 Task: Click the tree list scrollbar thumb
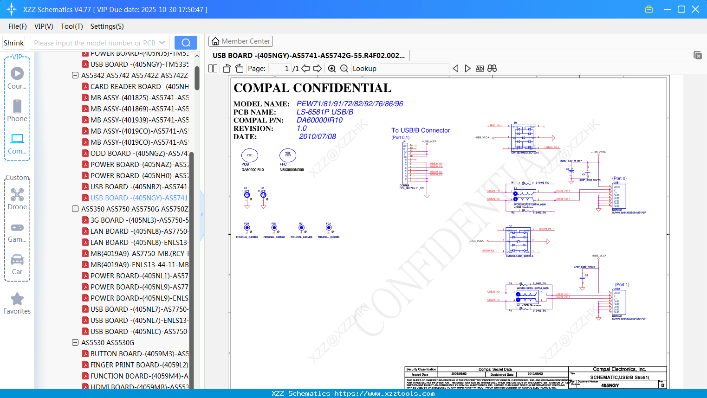click(x=197, y=77)
